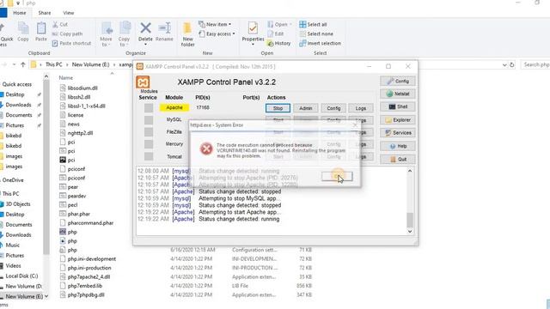This screenshot has width=550, height=309.
Task: Select OneDrive in the navigation pane
Action: pyautogui.click(x=13, y=180)
